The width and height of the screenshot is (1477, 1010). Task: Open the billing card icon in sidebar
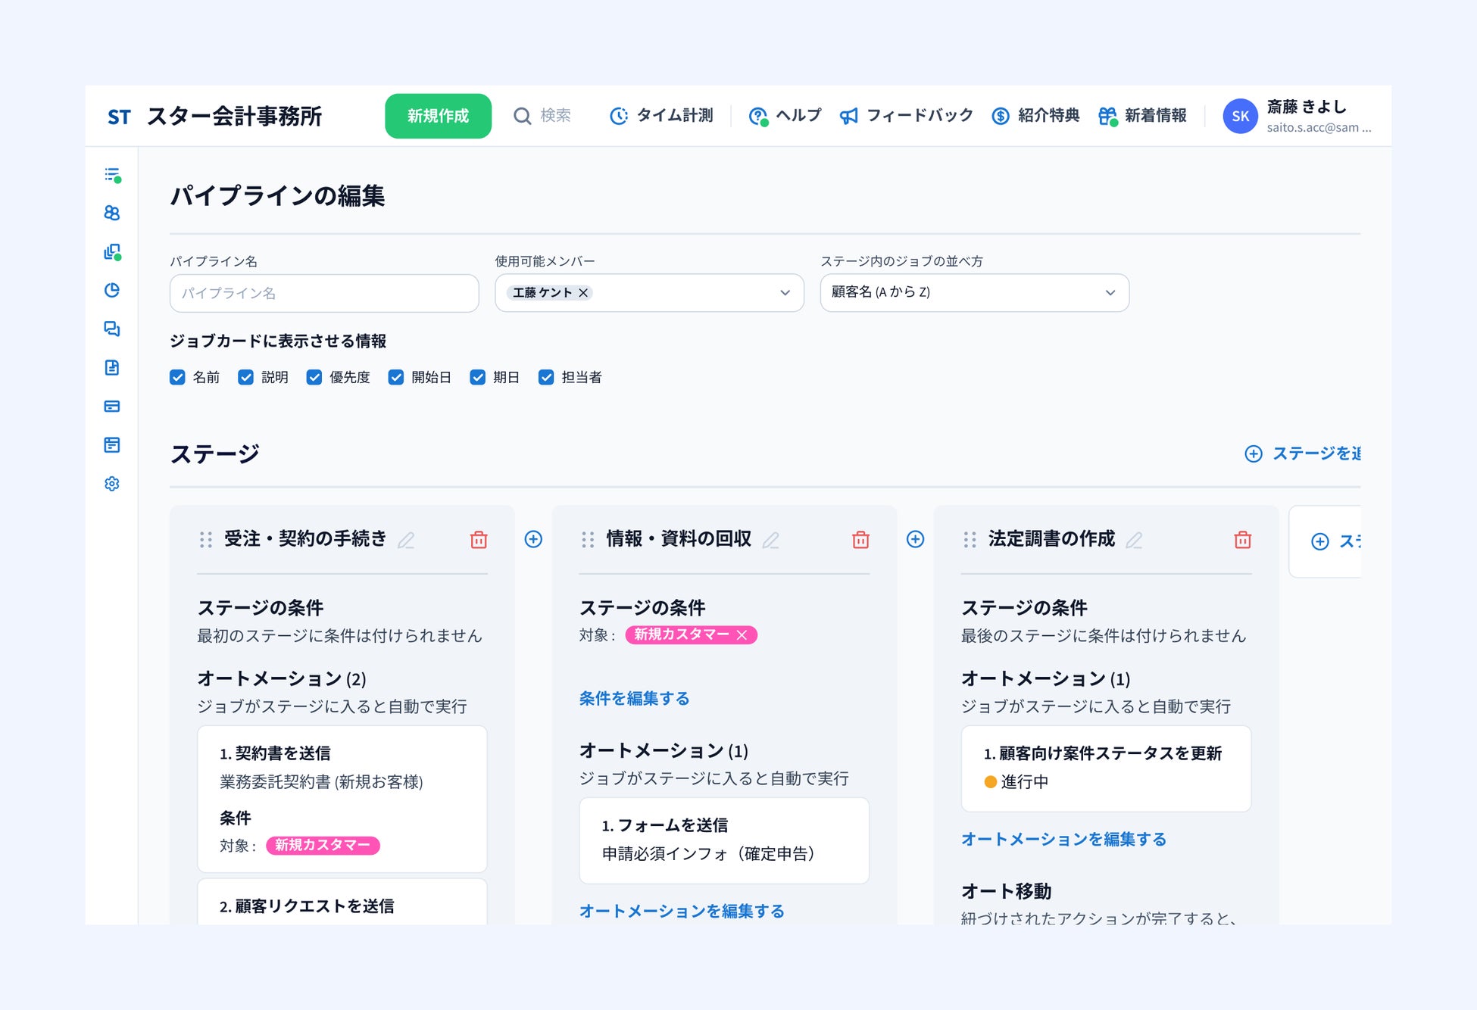112,407
